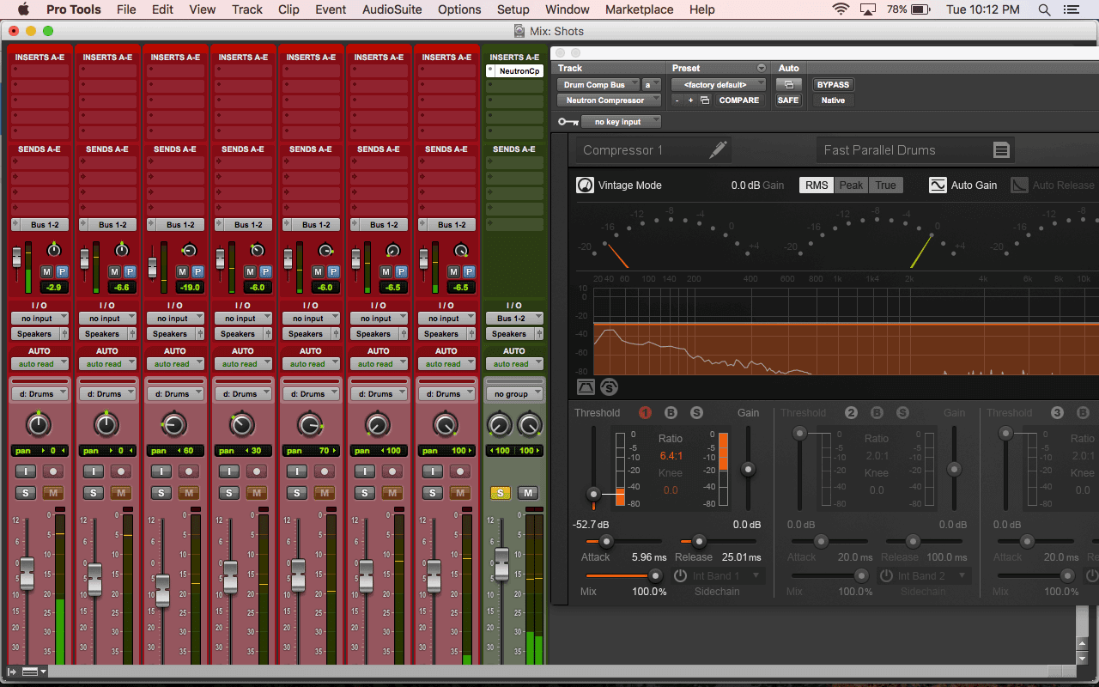Select RMS detection mode
This screenshot has width=1099, height=687.
click(x=817, y=185)
